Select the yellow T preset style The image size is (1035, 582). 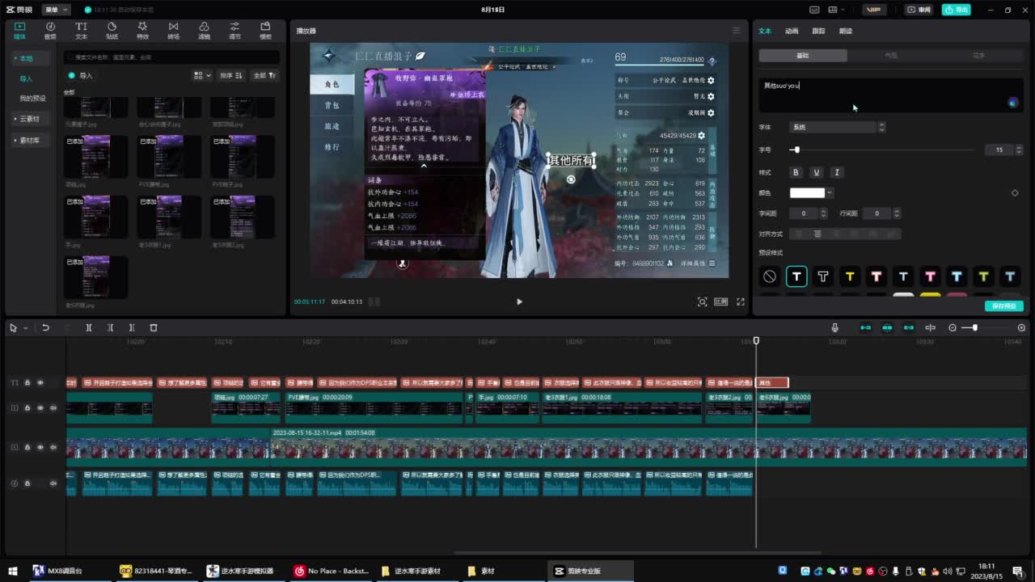[x=849, y=276]
